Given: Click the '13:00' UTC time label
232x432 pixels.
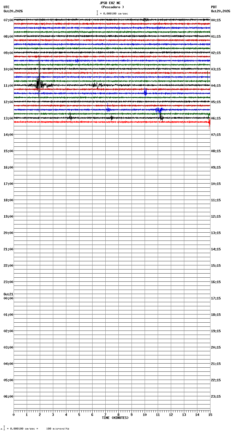Looking at the screenshot, I should tap(8, 118).
